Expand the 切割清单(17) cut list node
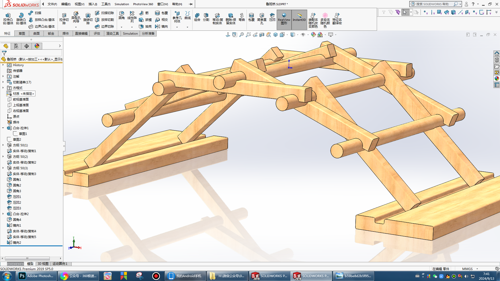 tap(3, 82)
